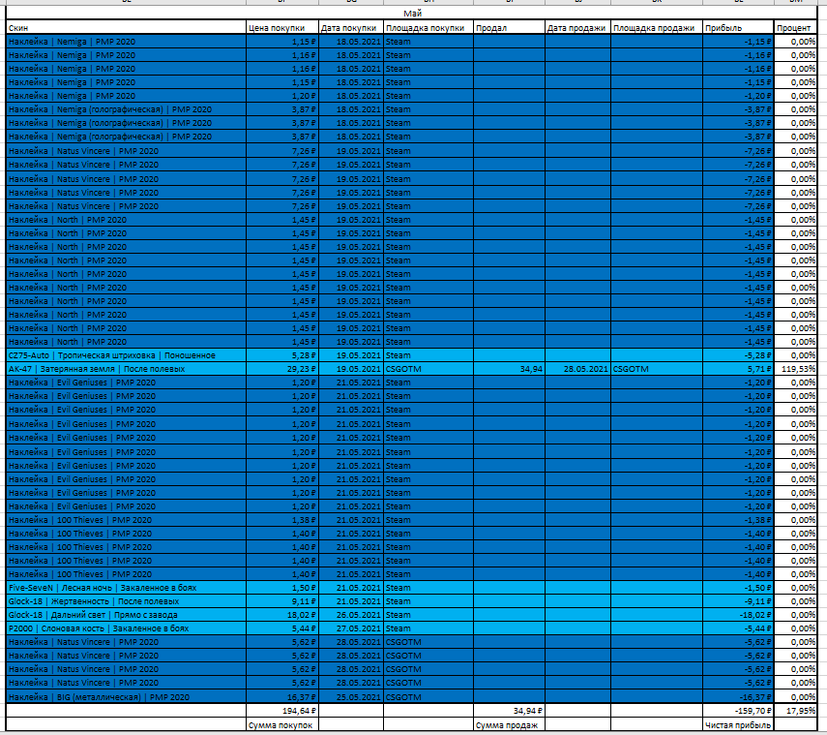This screenshot has width=827, height=735.
Task: Click 'CSGOTM' platform in BIG sticker row
Action: pyautogui.click(x=428, y=697)
